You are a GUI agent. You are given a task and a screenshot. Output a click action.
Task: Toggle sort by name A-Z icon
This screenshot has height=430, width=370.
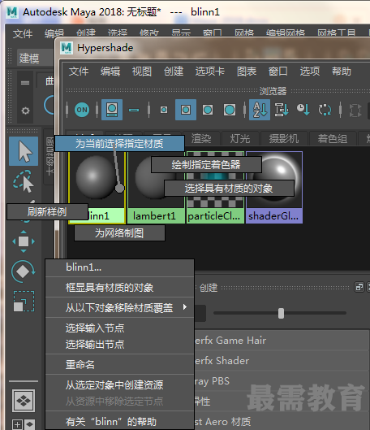click(x=260, y=110)
